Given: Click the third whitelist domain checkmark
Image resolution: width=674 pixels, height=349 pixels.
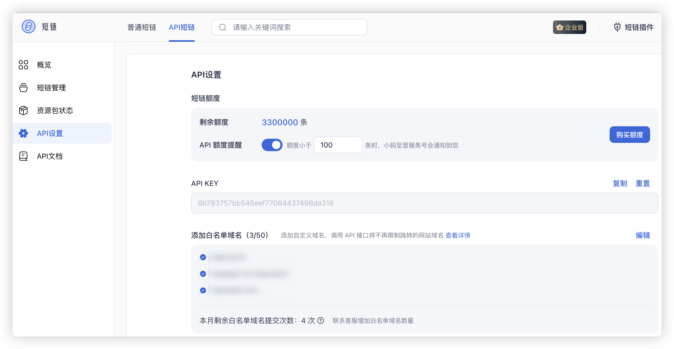Looking at the screenshot, I should tap(203, 290).
